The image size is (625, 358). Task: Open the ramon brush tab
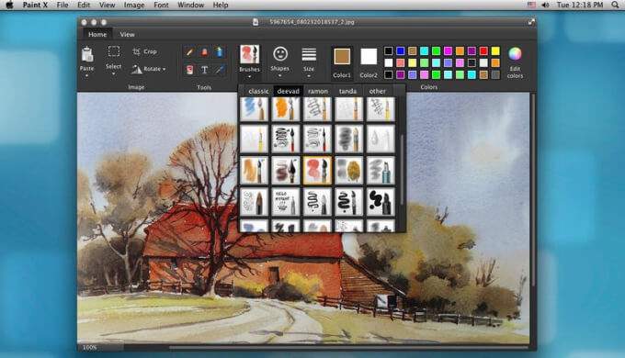[x=318, y=91]
